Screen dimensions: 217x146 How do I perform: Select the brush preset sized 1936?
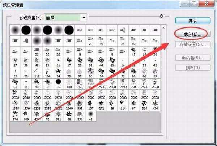point(26,105)
